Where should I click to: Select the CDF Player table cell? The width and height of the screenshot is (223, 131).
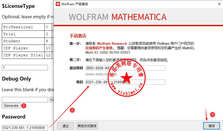pos(23,48)
